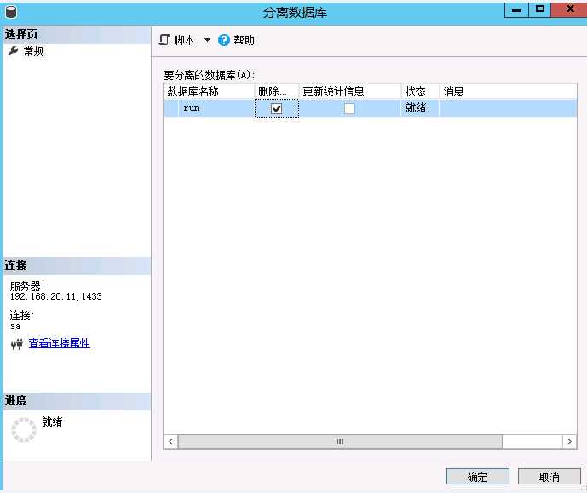
Task: Maximize the 分离数据库 window
Action: click(x=539, y=9)
